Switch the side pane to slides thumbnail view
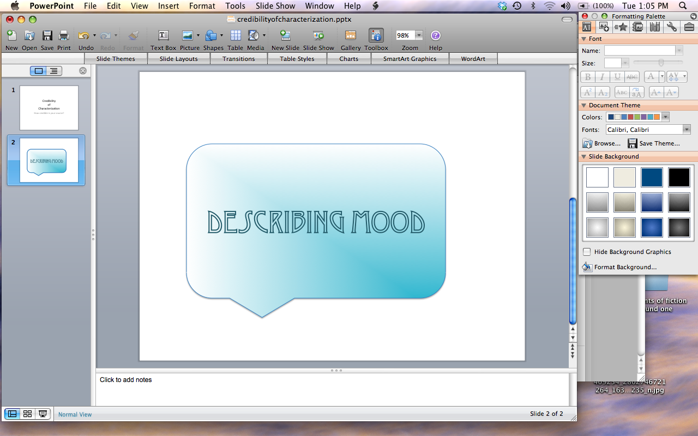This screenshot has height=436, width=698. coord(39,71)
